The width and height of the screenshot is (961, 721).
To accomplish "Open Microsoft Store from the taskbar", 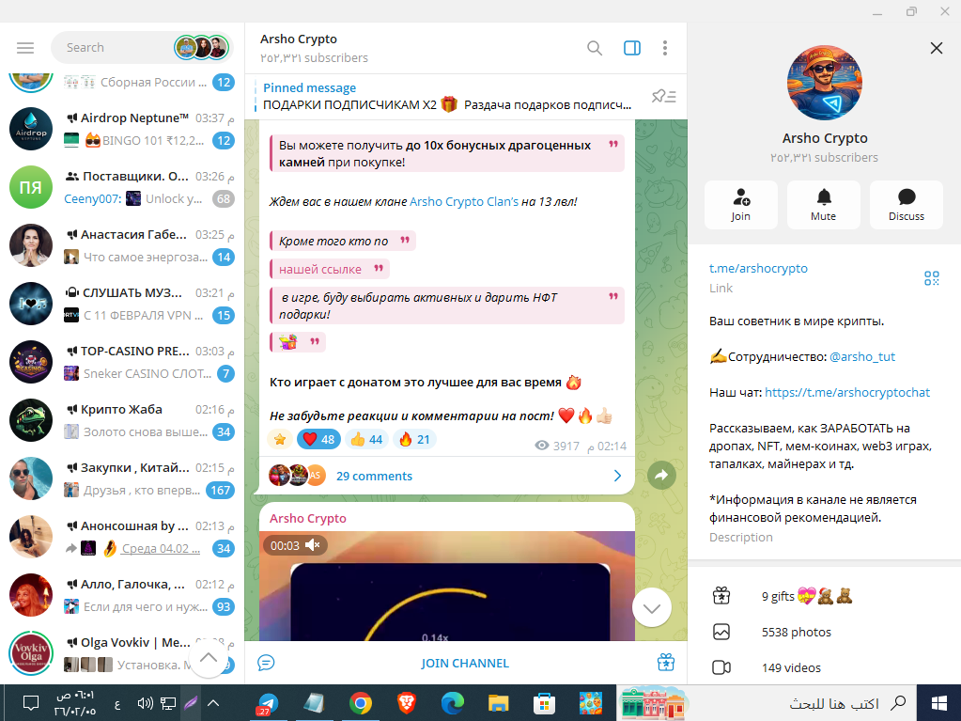I will click(x=544, y=703).
